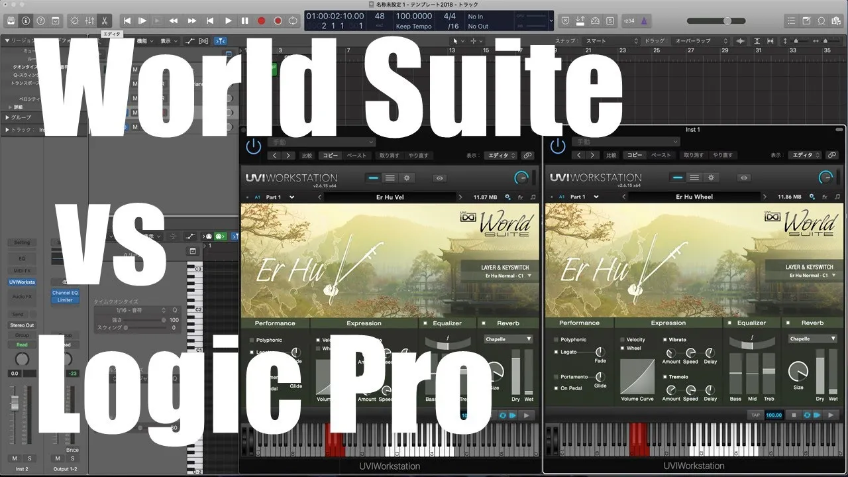Click TAP tempo button in right window
Image resolution: width=848 pixels, height=477 pixels.
(755, 415)
